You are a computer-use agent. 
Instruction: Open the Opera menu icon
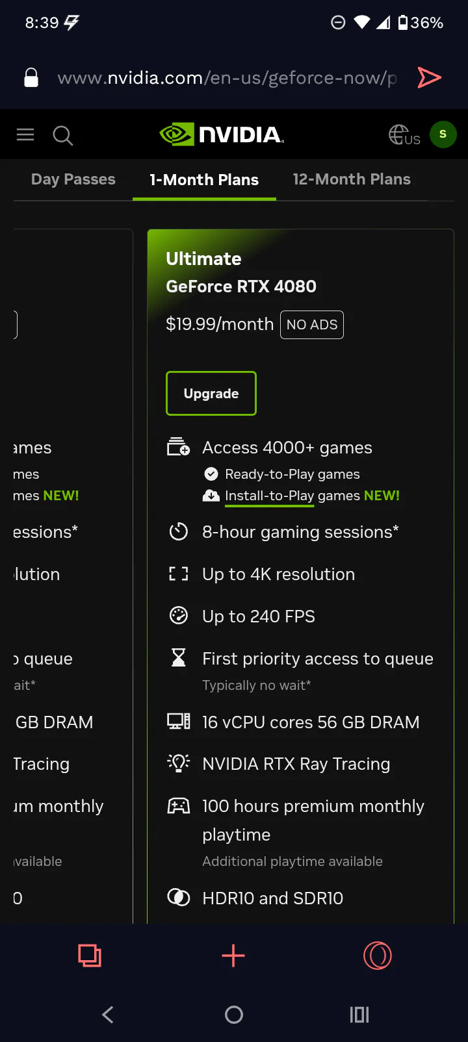click(378, 956)
